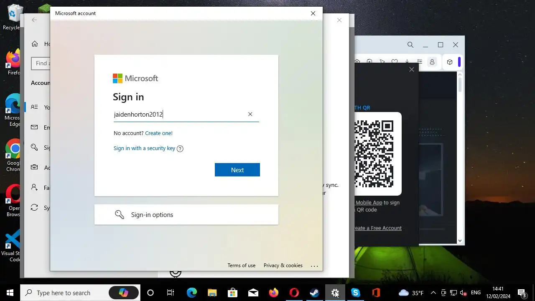Open Office from taskbar

(376, 293)
